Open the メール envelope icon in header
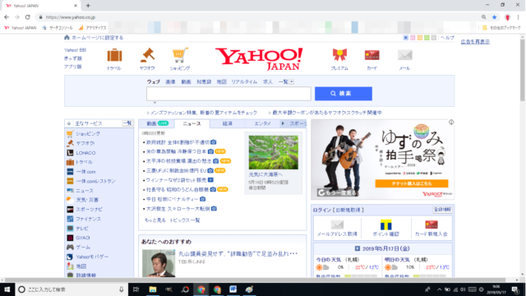 click(x=404, y=55)
